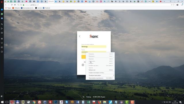Viewport: 184px width, 104px height.
Task: Open Photoshop from the taskbar
Action: pyautogui.click(x=56, y=102)
